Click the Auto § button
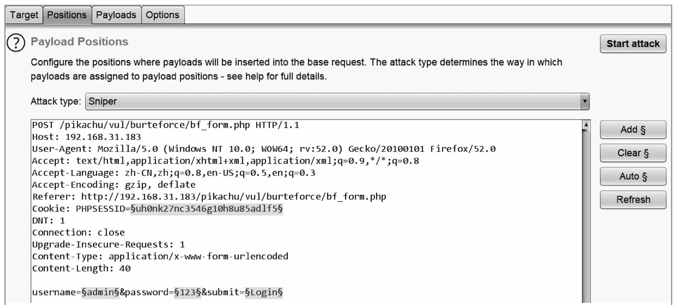Image resolution: width=674 pixels, height=305 pixels. pos(633,176)
